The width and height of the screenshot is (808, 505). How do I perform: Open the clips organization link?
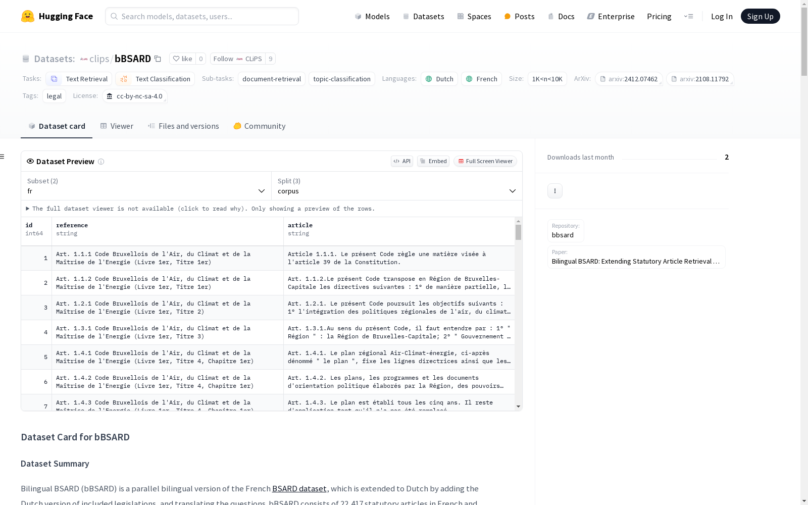tap(99, 59)
